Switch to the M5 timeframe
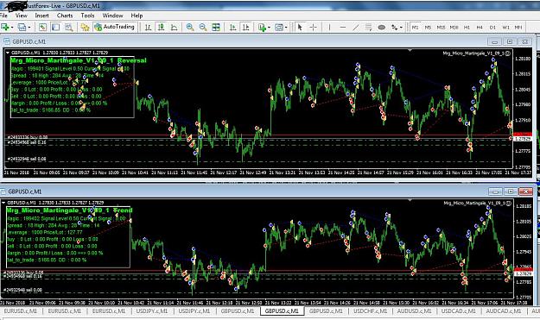540x320 pixels. point(428,27)
